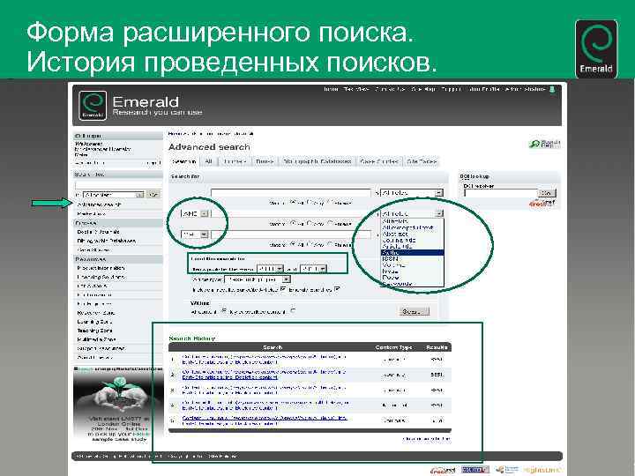Select 'All' radio for second search field
The image size is (635, 476).
pyautogui.click(x=294, y=223)
